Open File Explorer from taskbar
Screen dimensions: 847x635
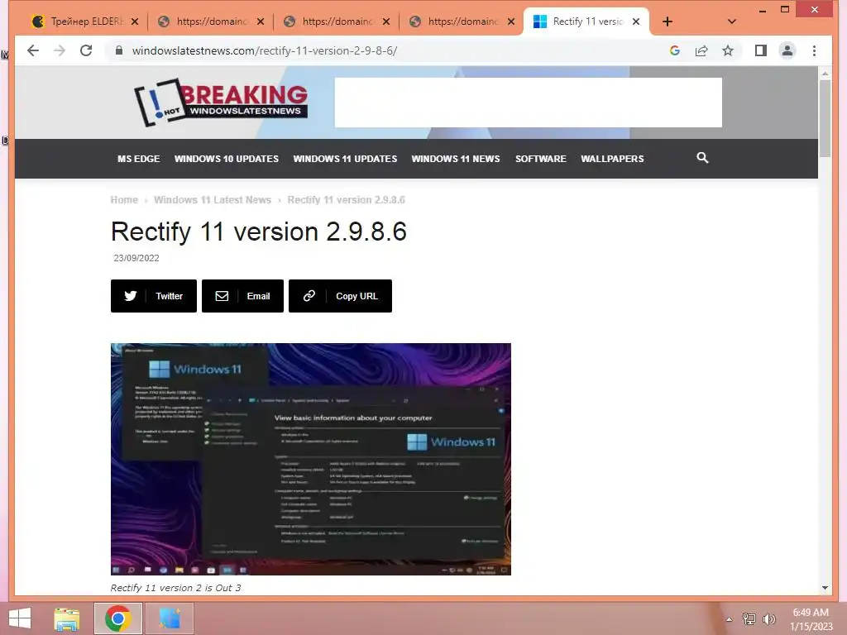67,618
